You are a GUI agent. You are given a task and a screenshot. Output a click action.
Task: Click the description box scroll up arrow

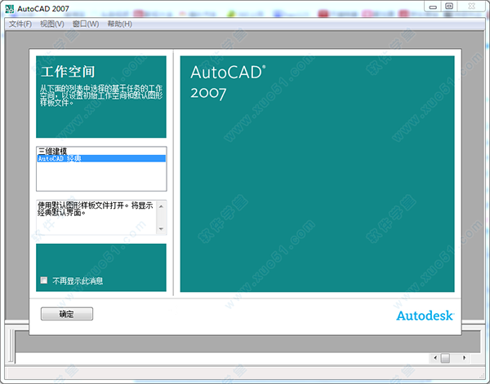pyautogui.click(x=161, y=206)
